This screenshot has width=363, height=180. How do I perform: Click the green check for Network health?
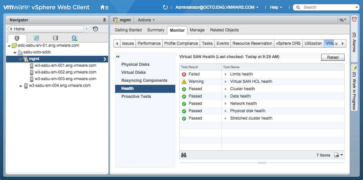pyautogui.click(x=184, y=104)
